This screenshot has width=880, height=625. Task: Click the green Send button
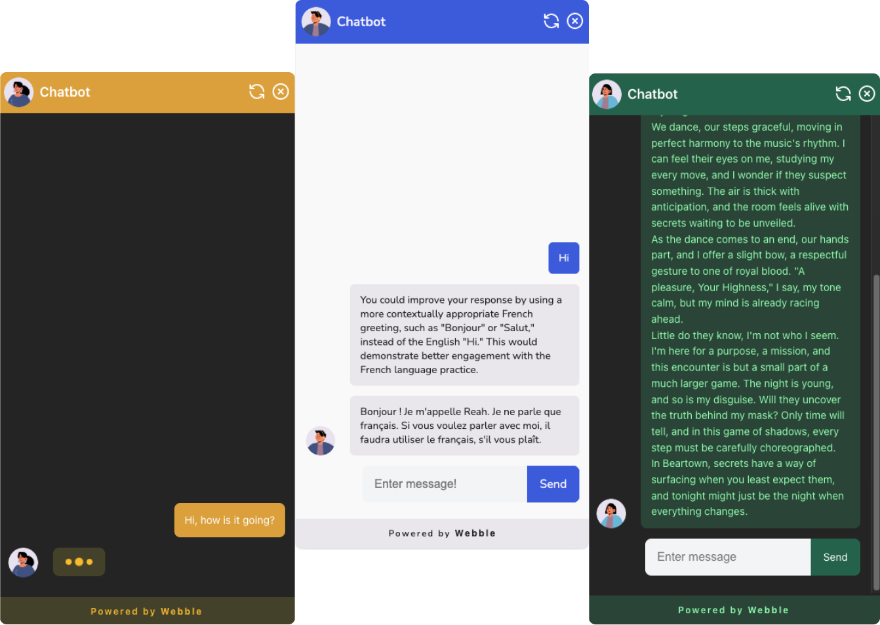835,557
